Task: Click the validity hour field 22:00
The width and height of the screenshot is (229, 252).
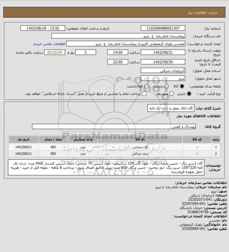Action: [x=118, y=62]
